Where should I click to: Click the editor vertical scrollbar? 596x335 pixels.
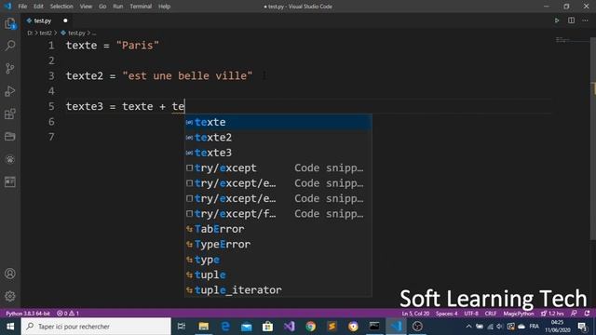click(x=593, y=139)
